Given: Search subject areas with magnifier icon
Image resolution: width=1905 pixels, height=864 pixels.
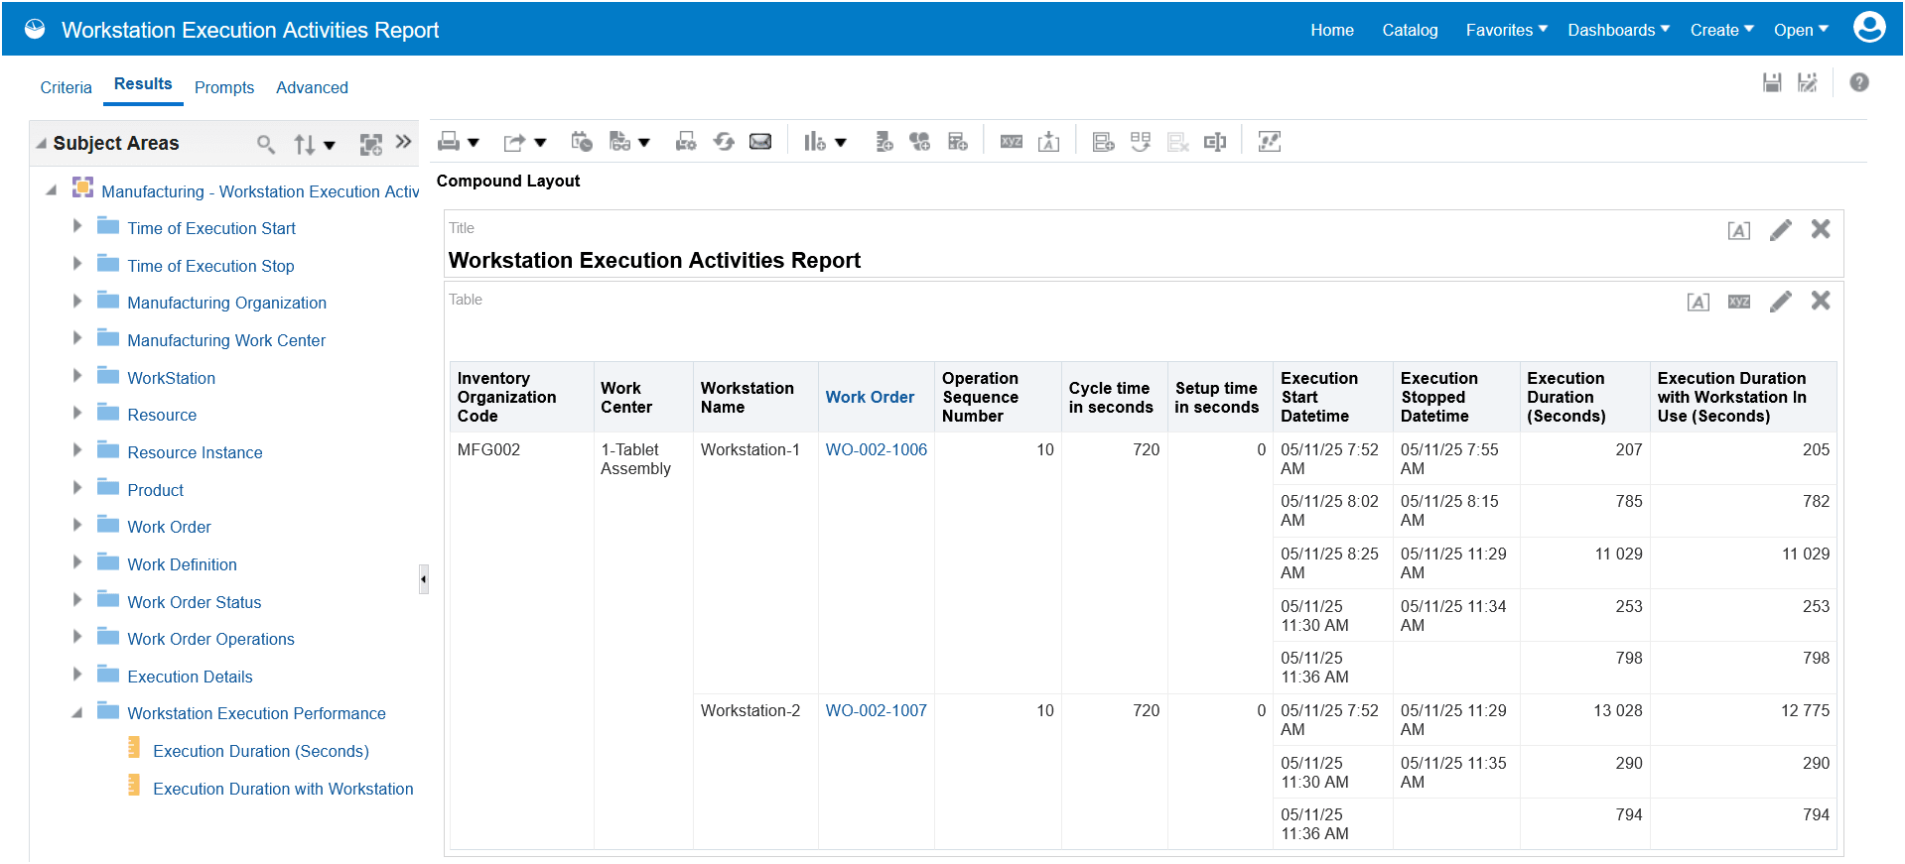Looking at the screenshot, I should [265, 145].
